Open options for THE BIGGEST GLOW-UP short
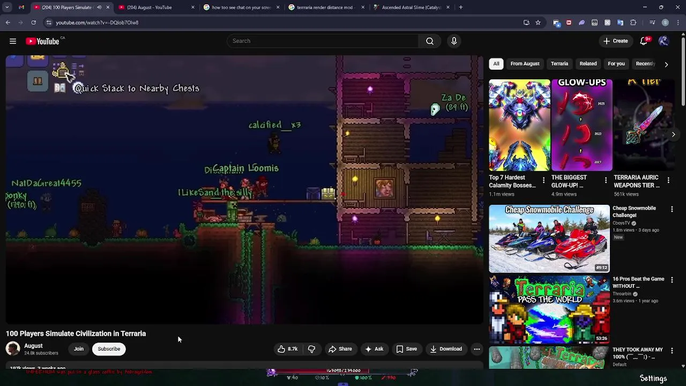 click(606, 181)
